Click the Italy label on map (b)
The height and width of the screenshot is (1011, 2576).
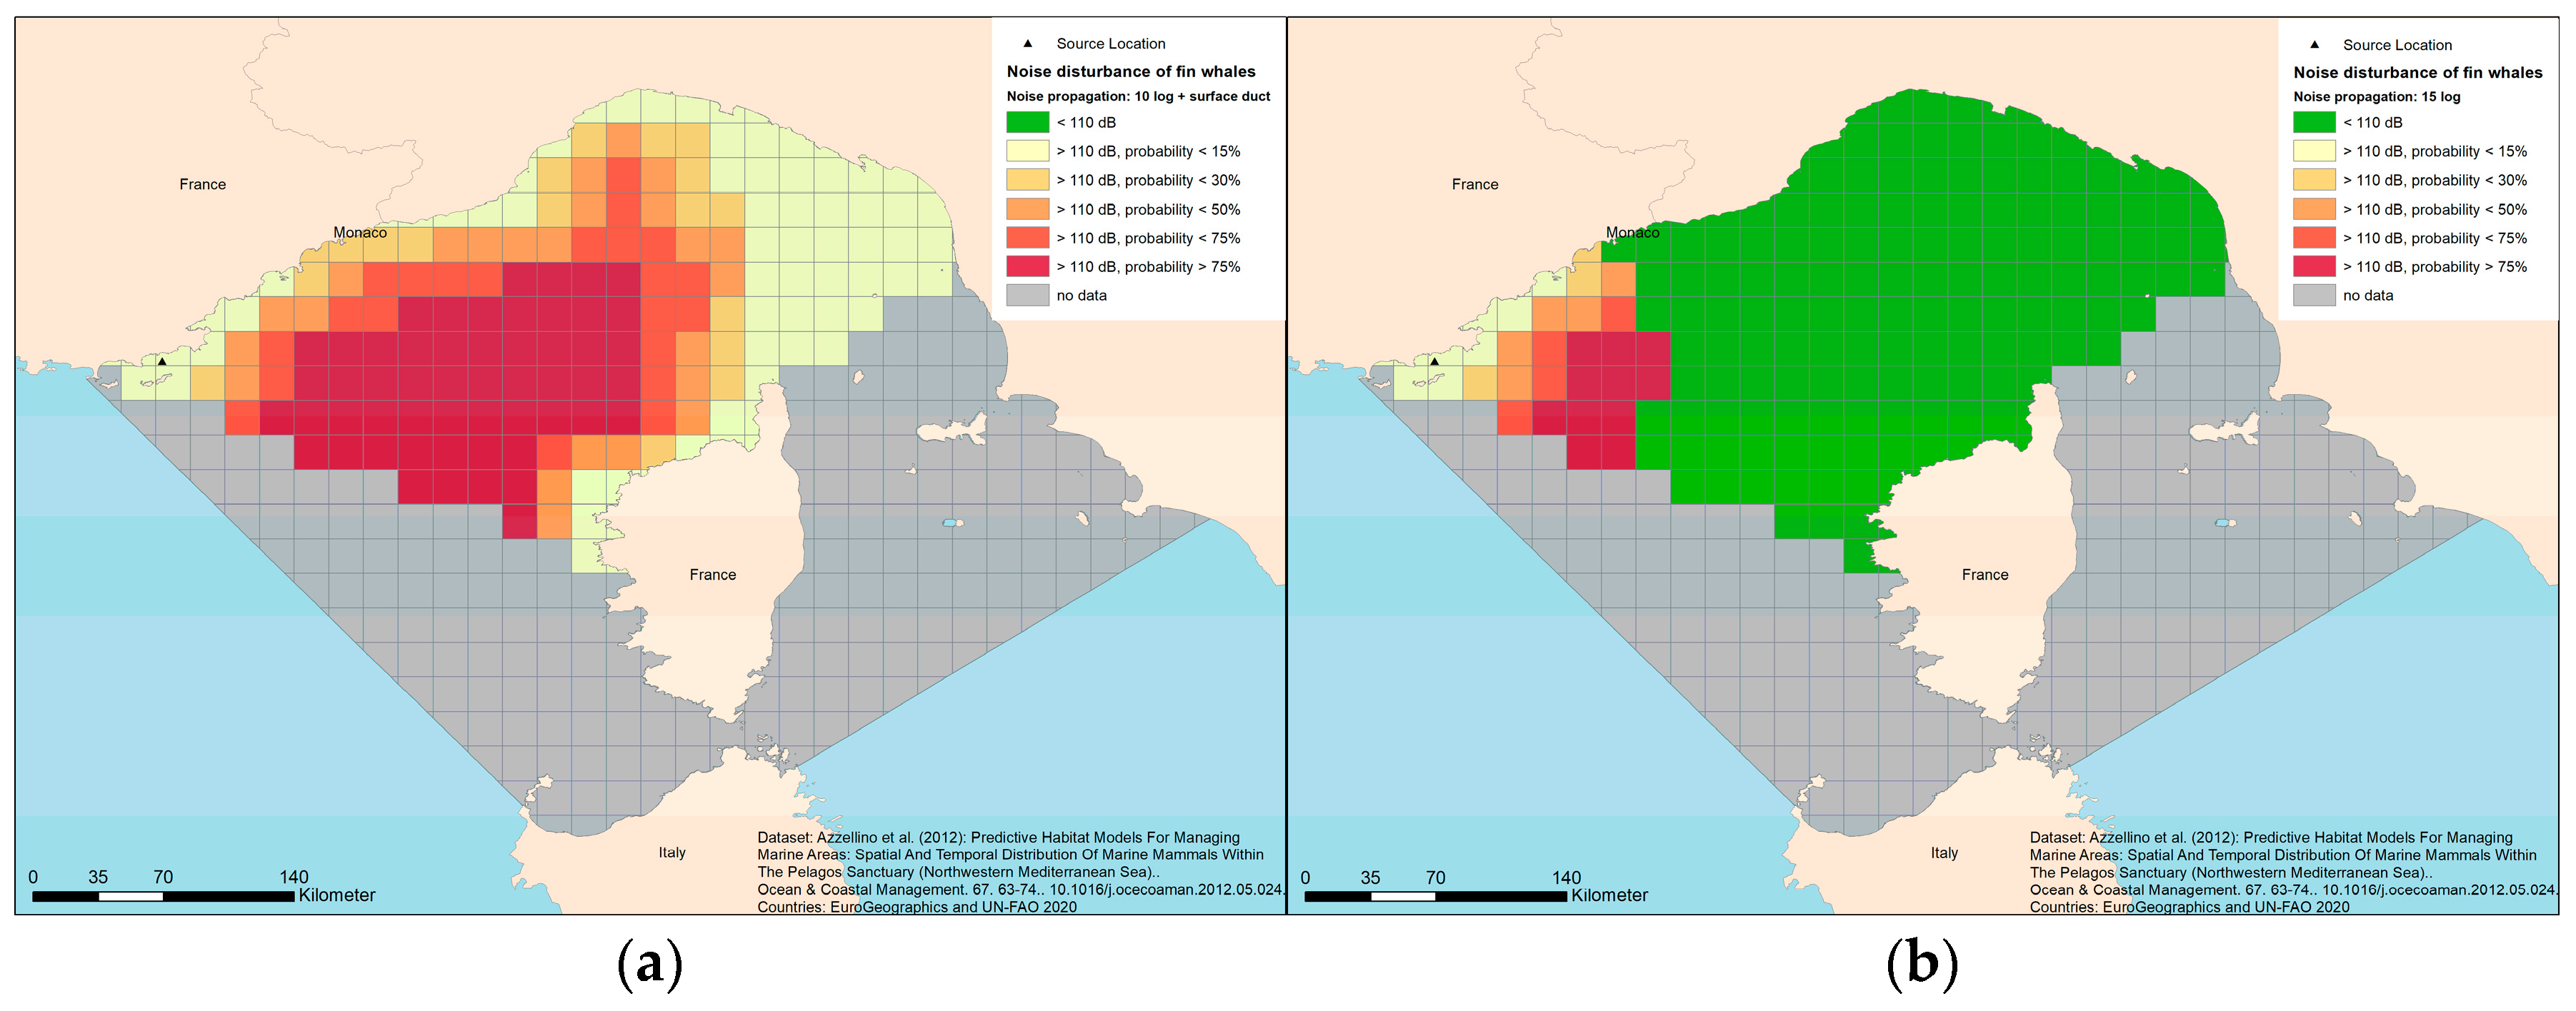pyautogui.click(x=1944, y=853)
